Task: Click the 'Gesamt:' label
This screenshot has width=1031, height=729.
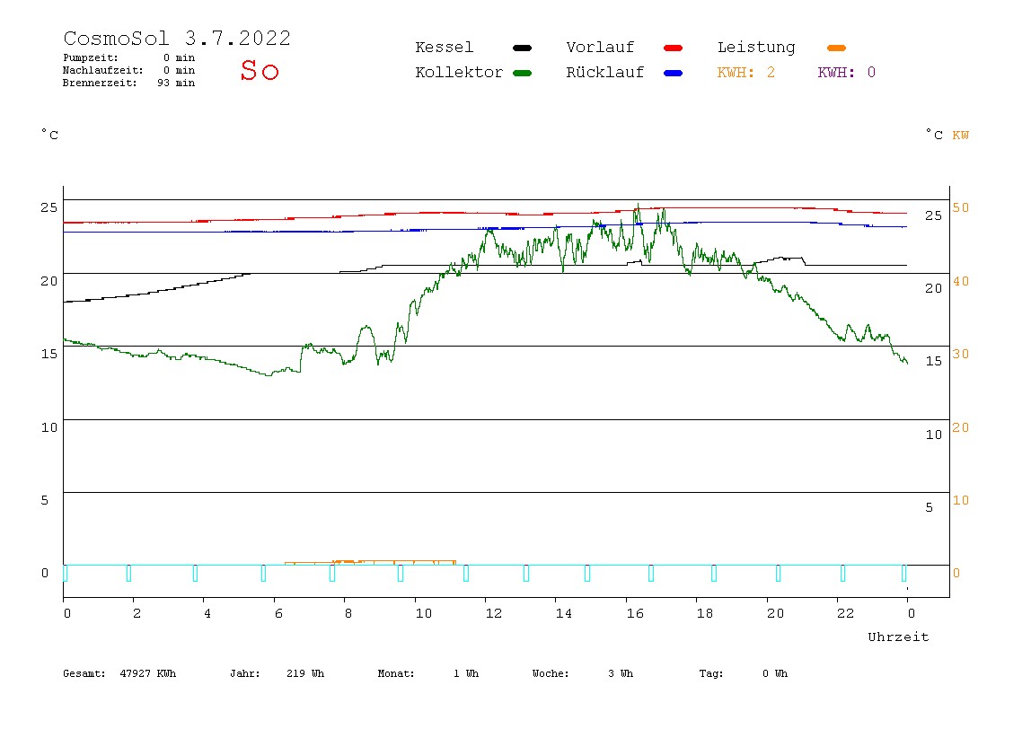Action: 84,673
